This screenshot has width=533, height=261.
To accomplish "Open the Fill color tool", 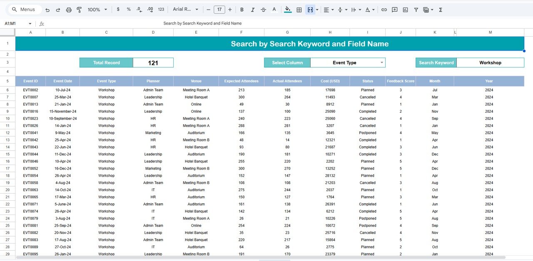I will (x=288, y=9).
